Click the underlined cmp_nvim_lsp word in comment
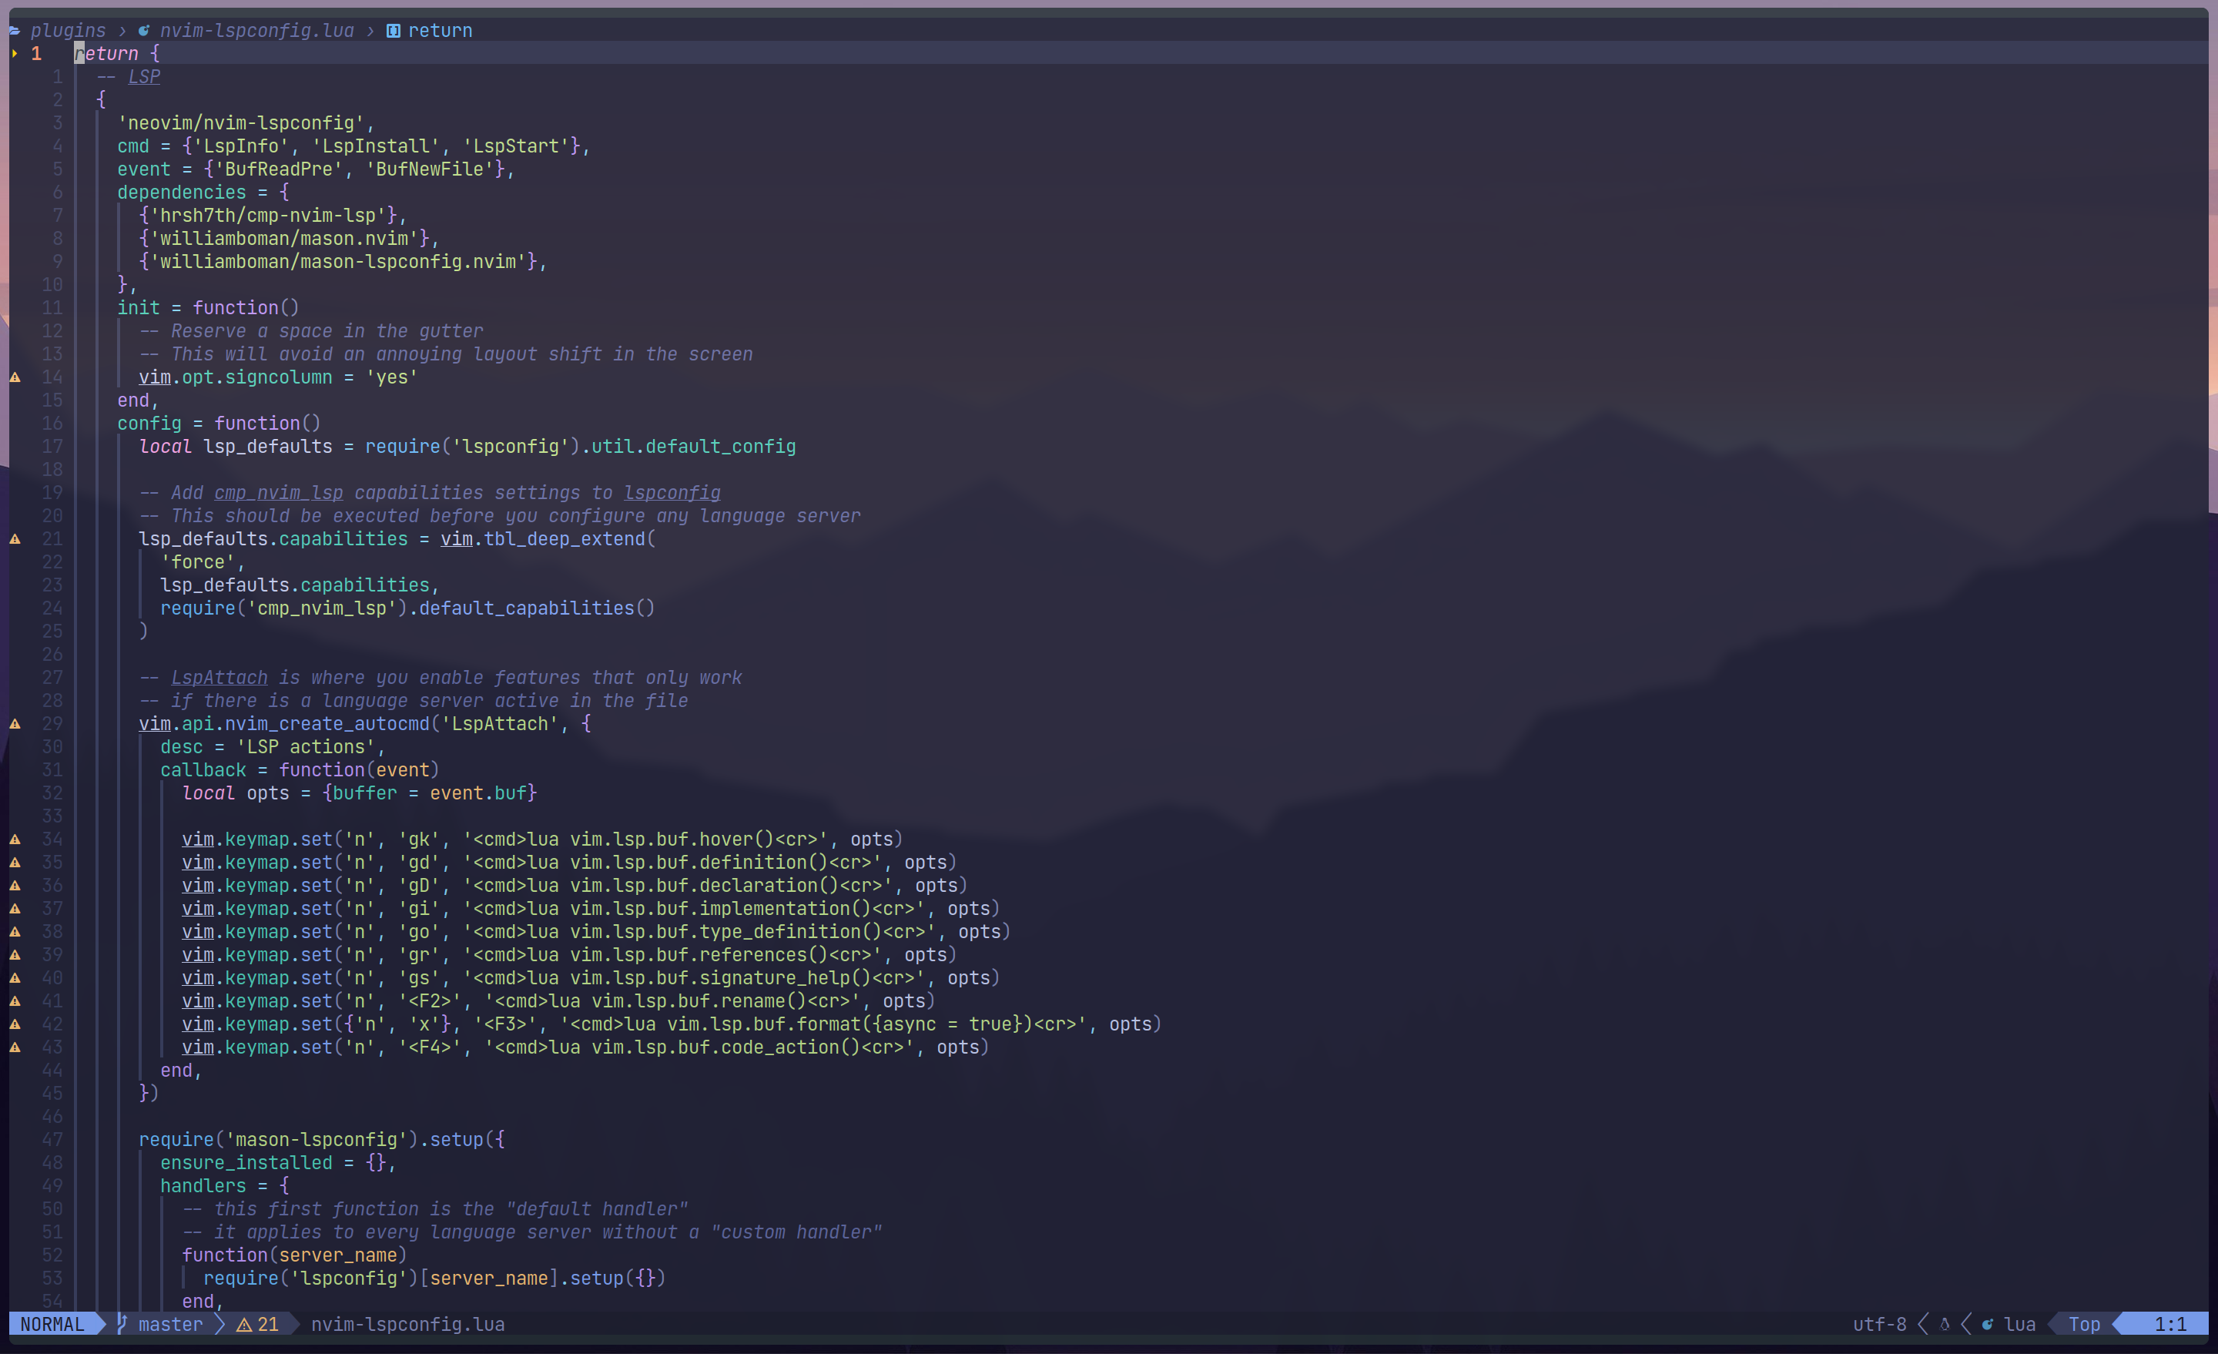This screenshot has height=1354, width=2218. [279, 492]
